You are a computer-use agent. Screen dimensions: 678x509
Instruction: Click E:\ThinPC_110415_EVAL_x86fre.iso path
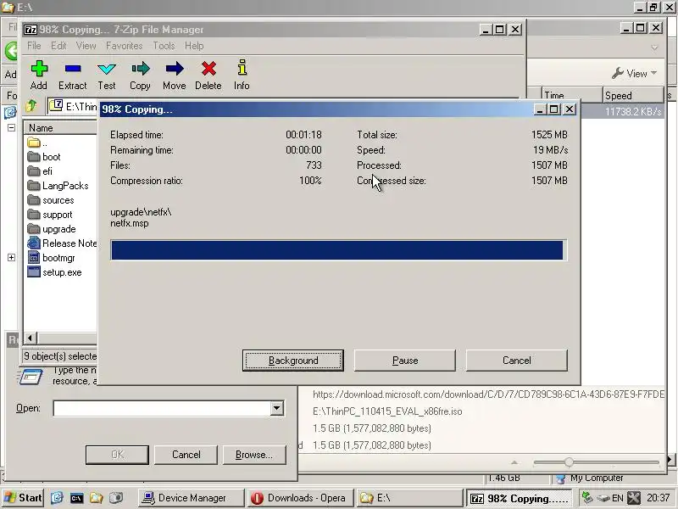click(x=387, y=411)
